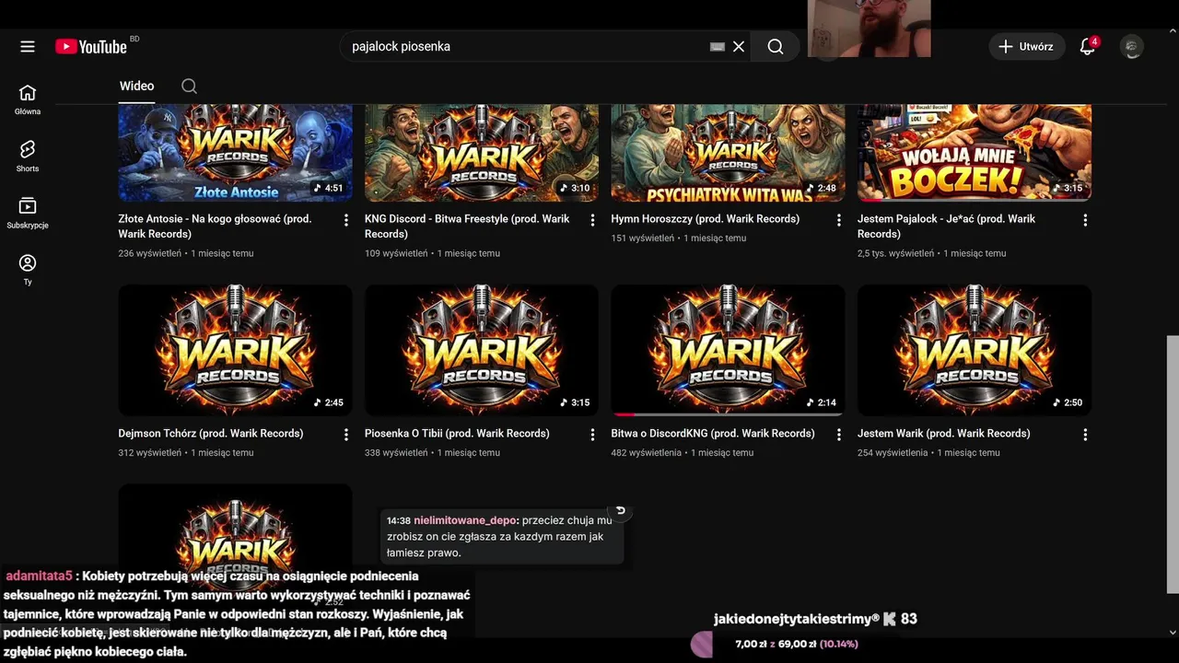Clear the search query with X
Viewport: 1179px width, 663px height.
739,46
